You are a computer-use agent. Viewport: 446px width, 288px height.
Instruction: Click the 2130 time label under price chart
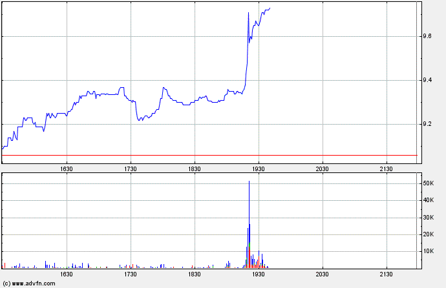coord(387,169)
